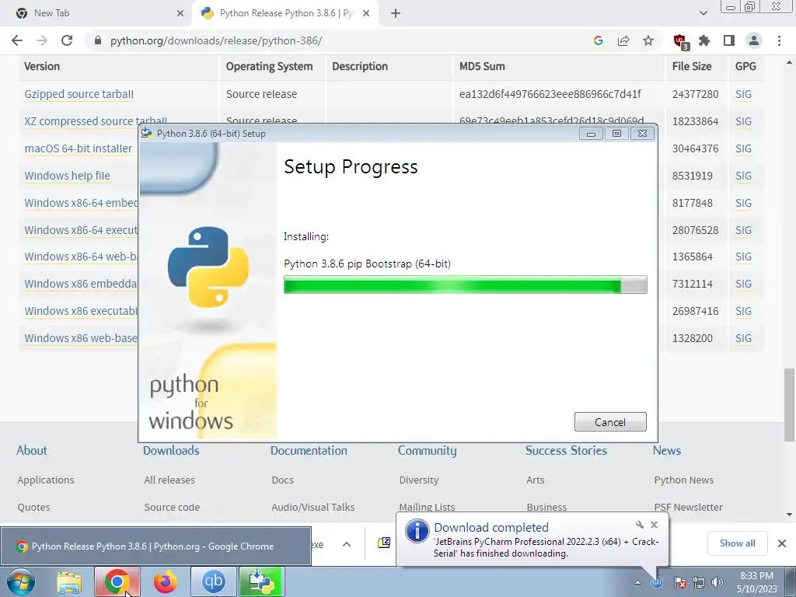
Task: Open the Windows Start button
Action: pyautogui.click(x=20, y=581)
